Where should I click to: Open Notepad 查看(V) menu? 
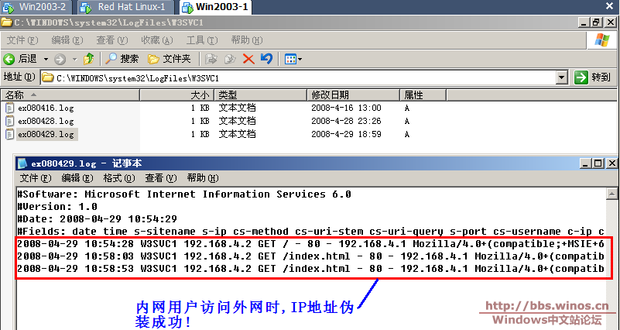coord(160,178)
